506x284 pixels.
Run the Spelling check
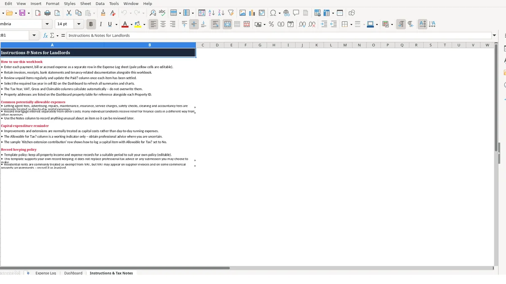pyautogui.click(x=162, y=13)
